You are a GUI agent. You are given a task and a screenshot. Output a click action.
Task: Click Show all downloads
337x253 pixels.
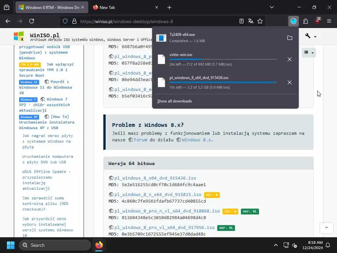[x=174, y=101]
